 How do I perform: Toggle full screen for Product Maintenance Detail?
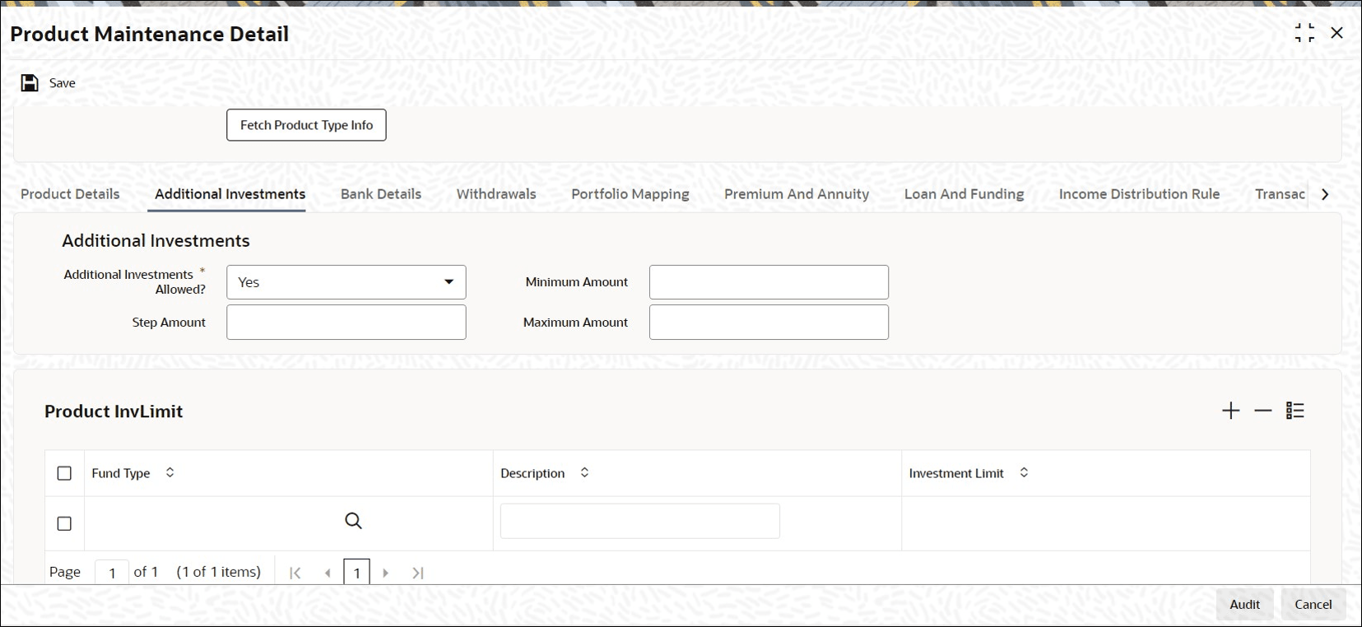click(1304, 33)
